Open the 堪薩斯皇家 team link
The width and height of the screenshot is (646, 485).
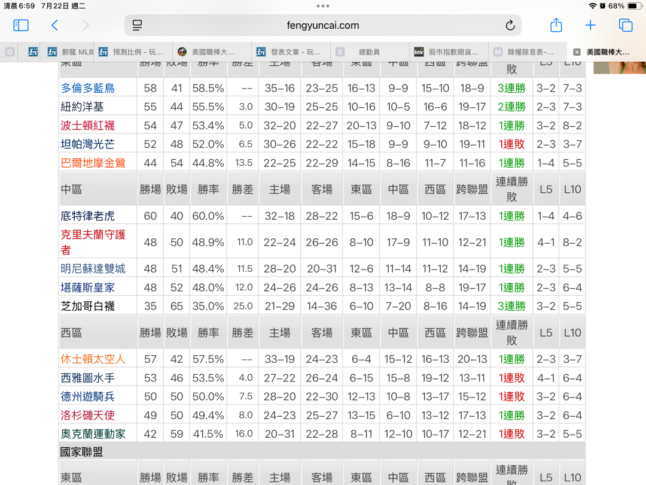[88, 287]
